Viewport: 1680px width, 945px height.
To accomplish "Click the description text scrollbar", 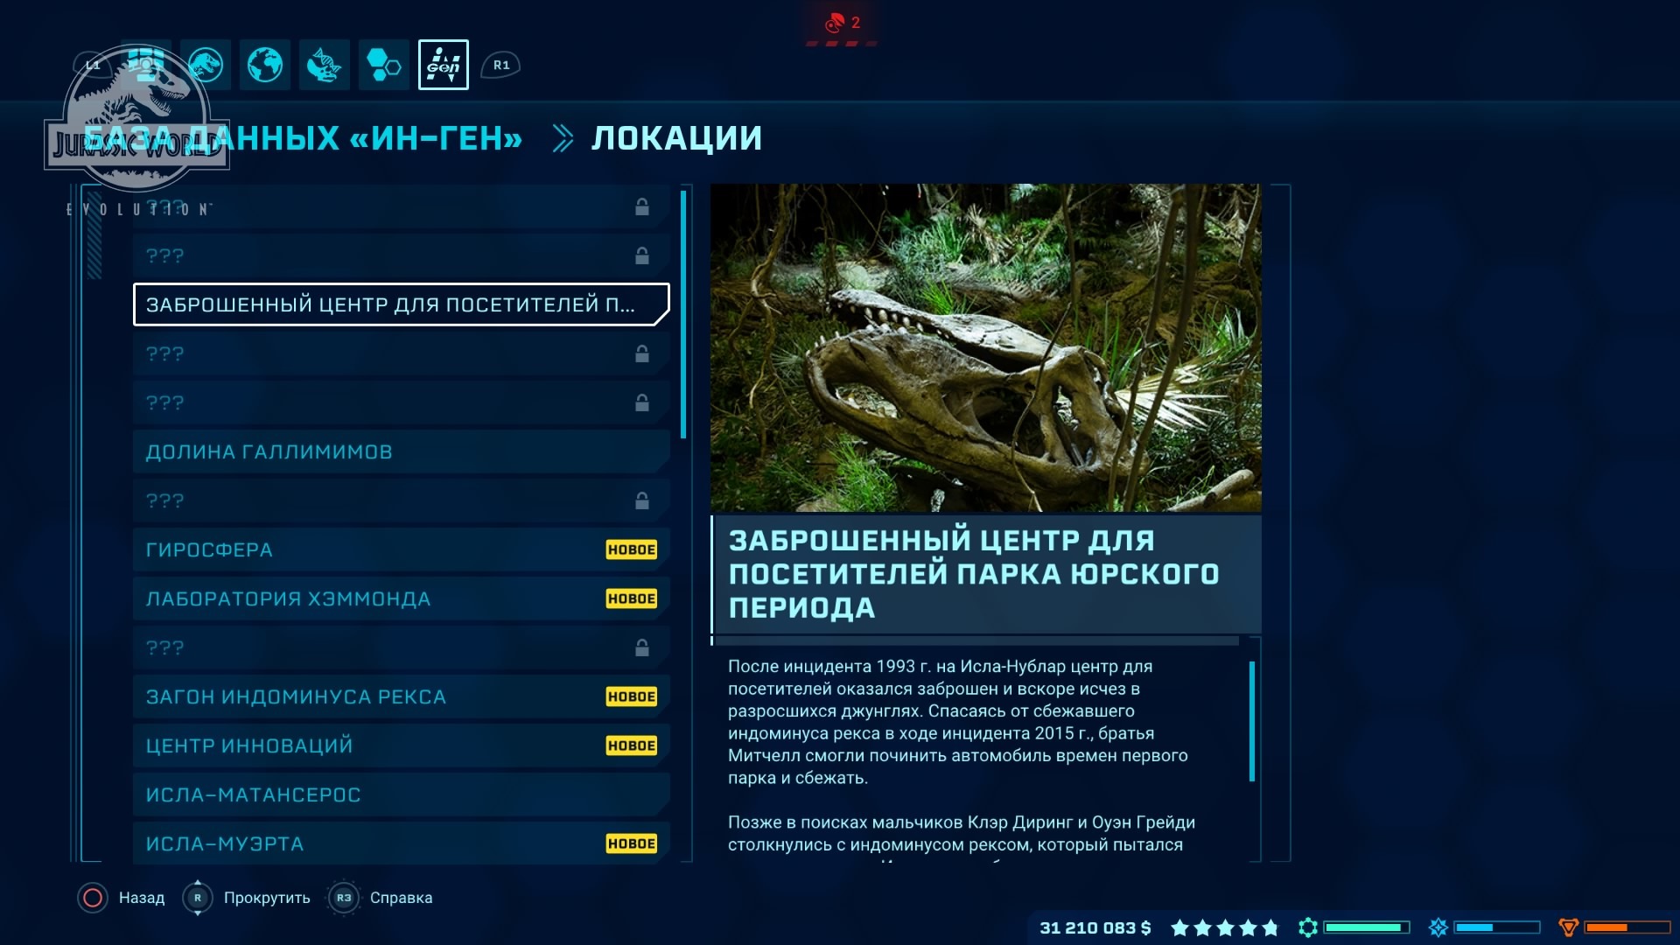I will [x=1252, y=721].
